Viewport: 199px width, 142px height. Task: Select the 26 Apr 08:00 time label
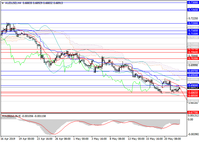pos(63,139)
